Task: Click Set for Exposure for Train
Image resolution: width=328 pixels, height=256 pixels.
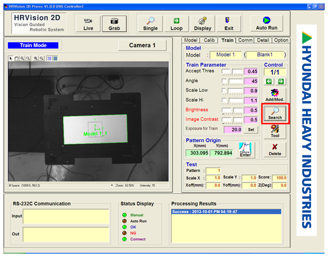Action: [251, 129]
